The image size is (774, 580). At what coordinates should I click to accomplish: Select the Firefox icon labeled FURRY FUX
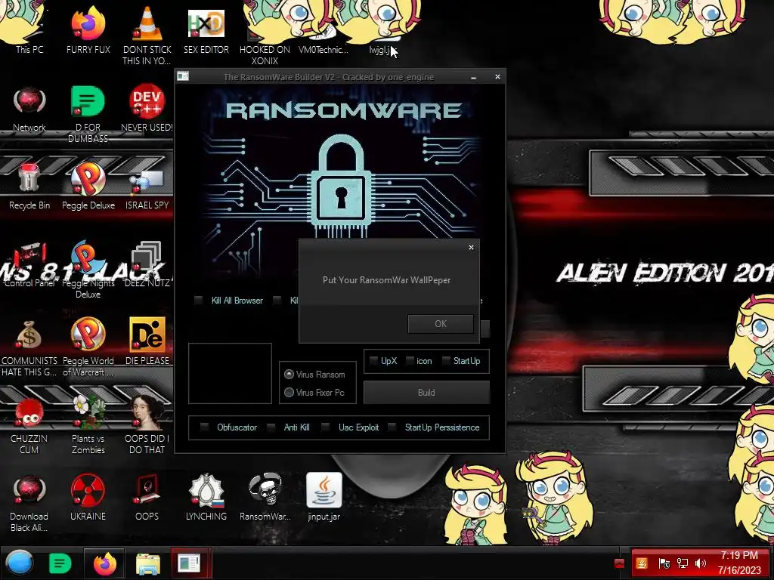click(88, 29)
